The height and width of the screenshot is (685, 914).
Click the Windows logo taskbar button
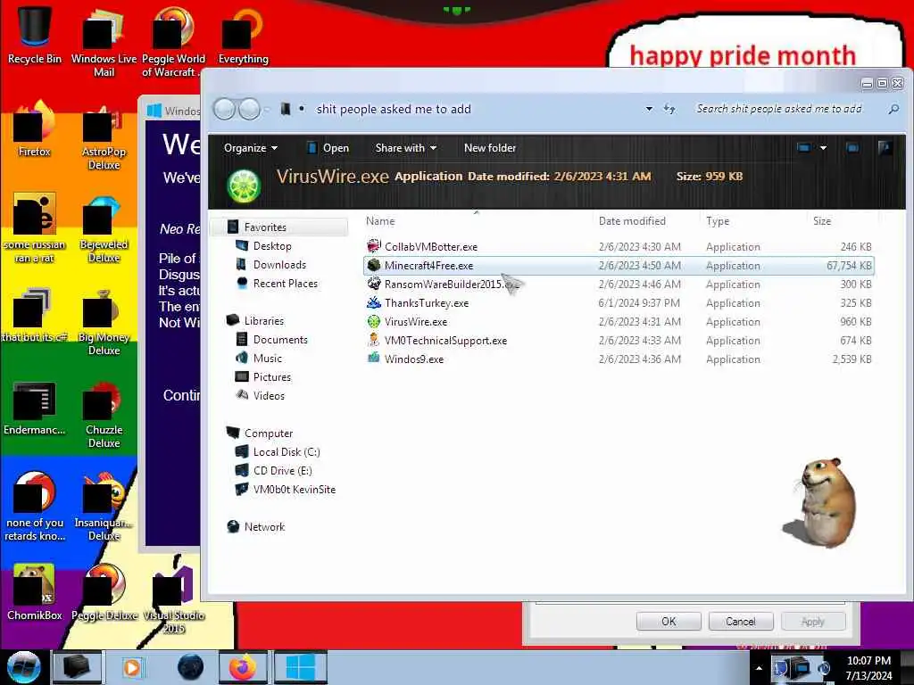point(301,667)
